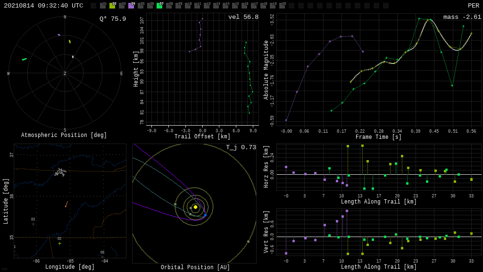Select the gray station 01 box
The width and height of the screenshot is (483, 272).
coord(103,6)
